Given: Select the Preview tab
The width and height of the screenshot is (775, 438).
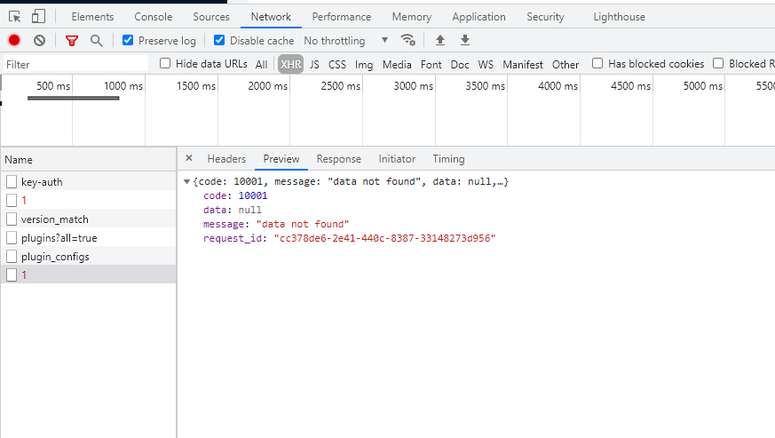Looking at the screenshot, I should (281, 159).
